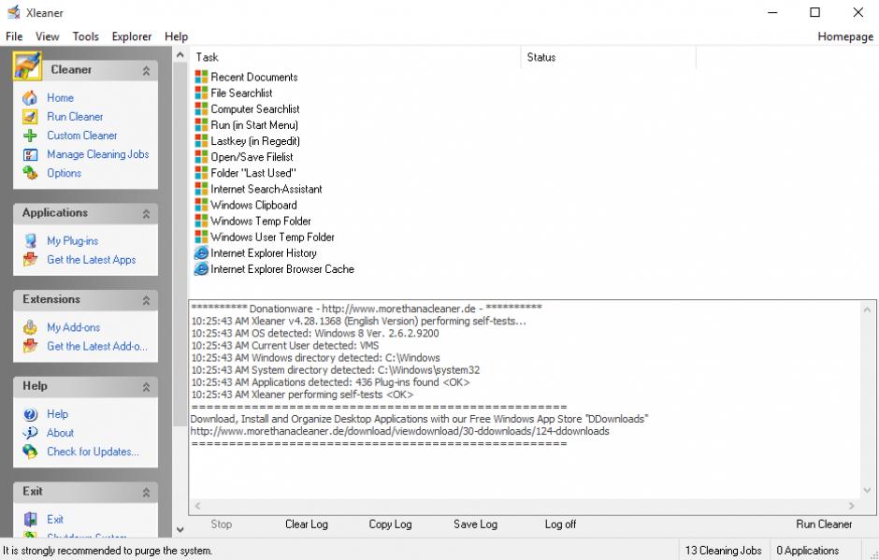
Task: Click the Log off button
Action: coord(560,524)
